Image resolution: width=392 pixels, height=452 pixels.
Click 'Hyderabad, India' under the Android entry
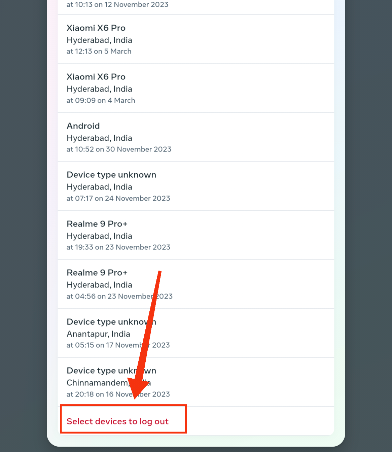click(99, 138)
